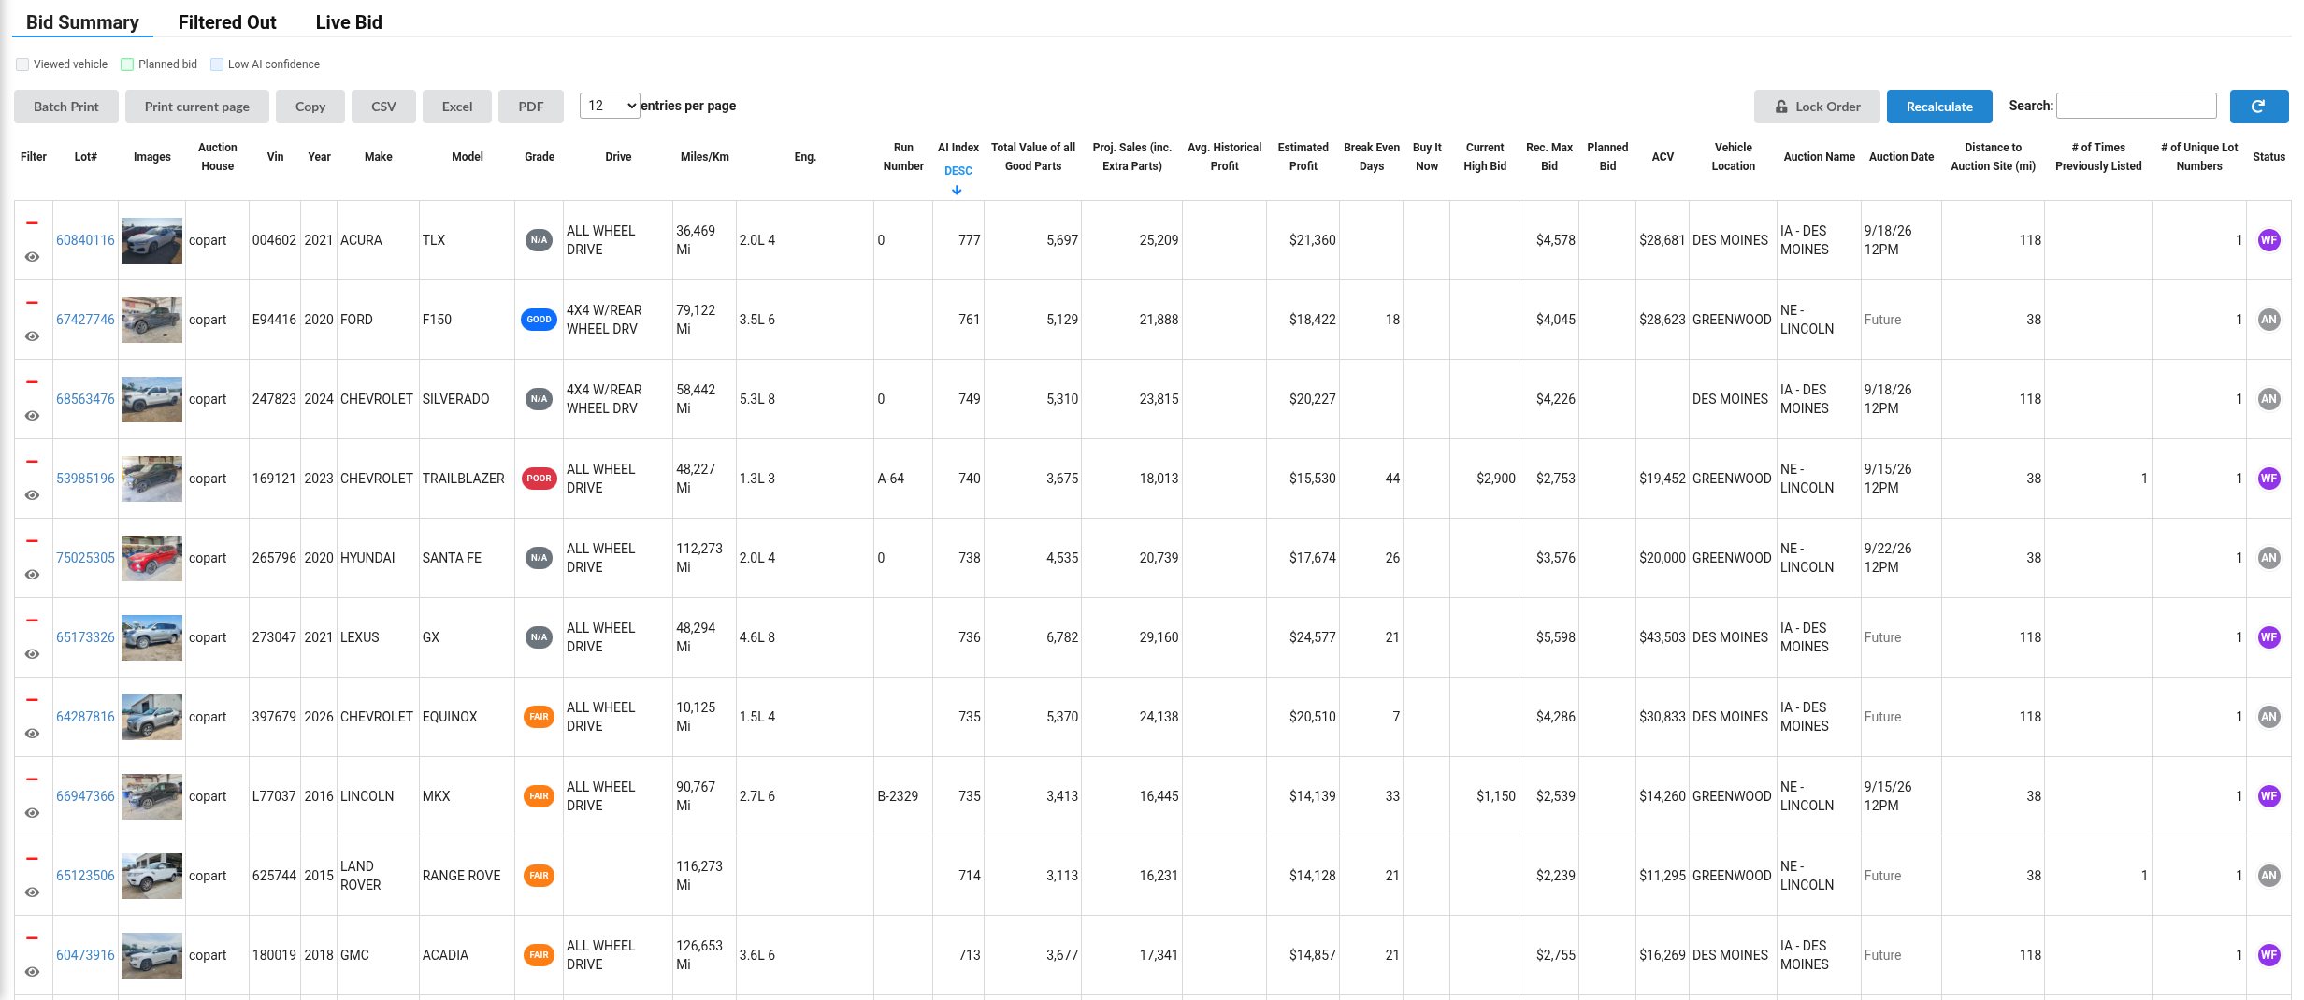Sort table by Break Even Days header
The height and width of the screenshot is (1000, 2304).
pos(1371,157)
